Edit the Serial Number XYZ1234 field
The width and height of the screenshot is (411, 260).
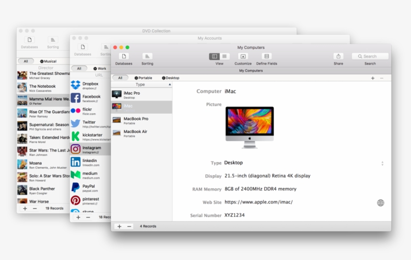pos(235,215)
